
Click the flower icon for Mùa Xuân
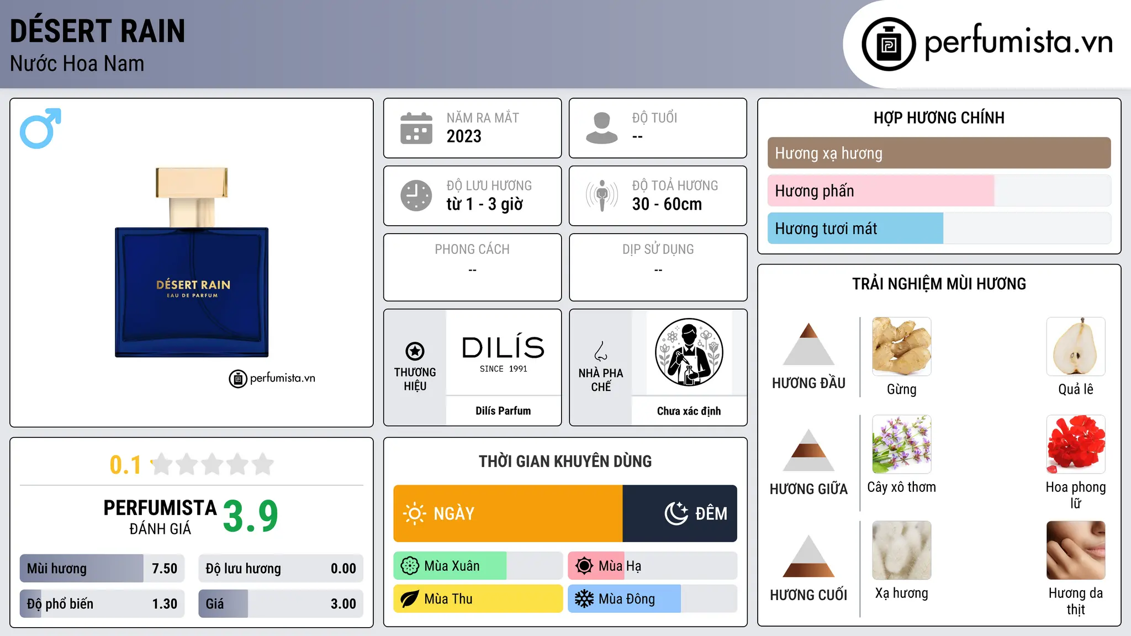point(410,566)
